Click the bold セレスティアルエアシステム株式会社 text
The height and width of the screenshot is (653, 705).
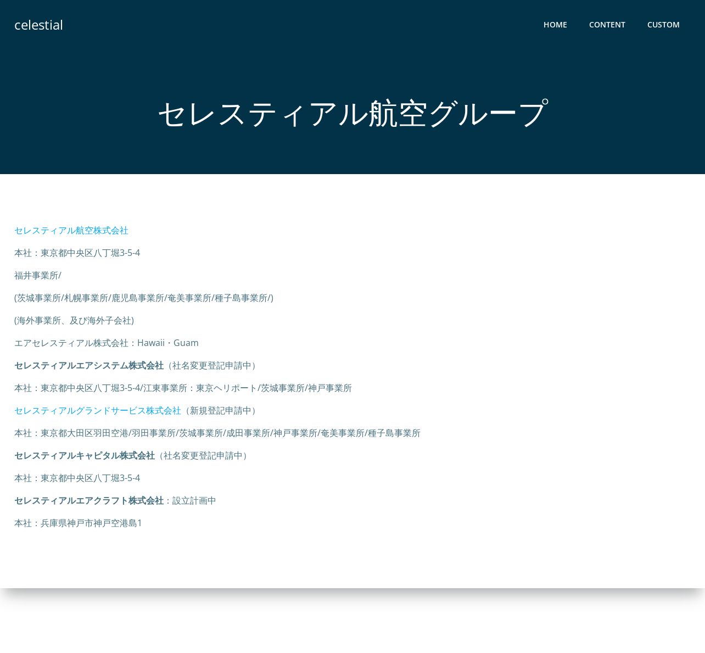pos(89,366)
